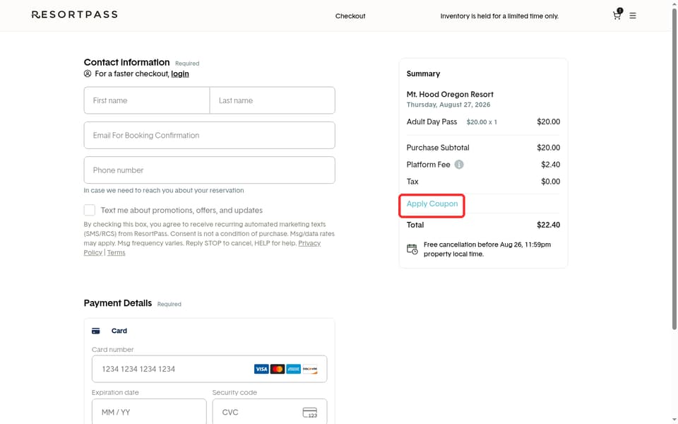The height and width of the screenshot is (424, 678).
Task: Select the Card payment tab label
Action: pyautogui.click(x=119, y=331)
